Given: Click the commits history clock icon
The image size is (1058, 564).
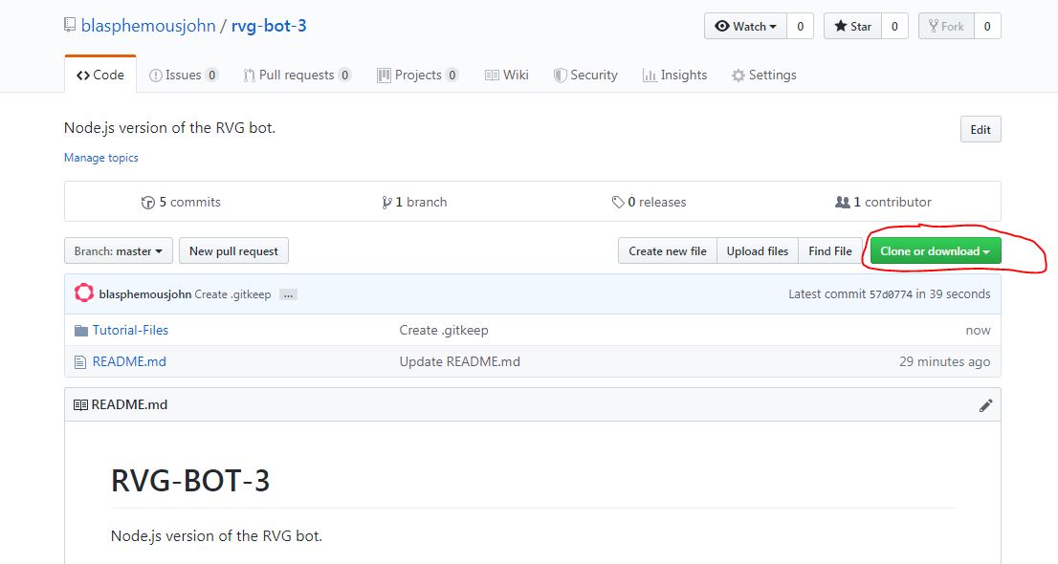Looking at the screenshot, I should [147, 203].
